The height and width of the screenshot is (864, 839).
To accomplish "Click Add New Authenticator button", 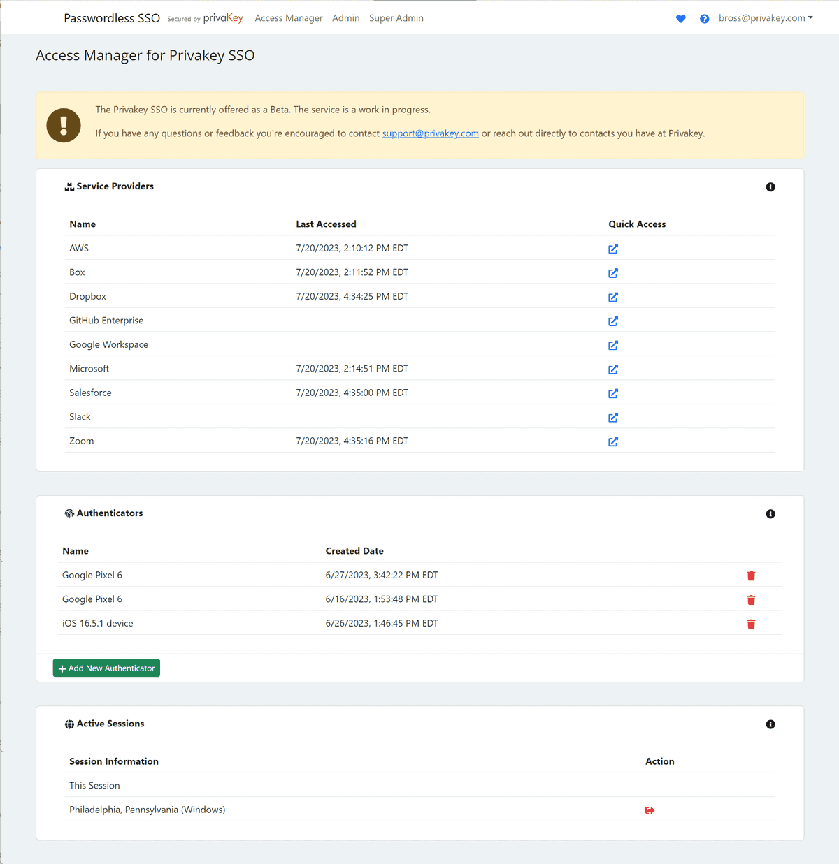I will tap(106, 668).
